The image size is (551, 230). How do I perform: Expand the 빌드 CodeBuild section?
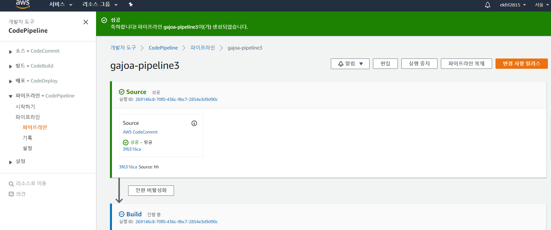coord(10,66)
